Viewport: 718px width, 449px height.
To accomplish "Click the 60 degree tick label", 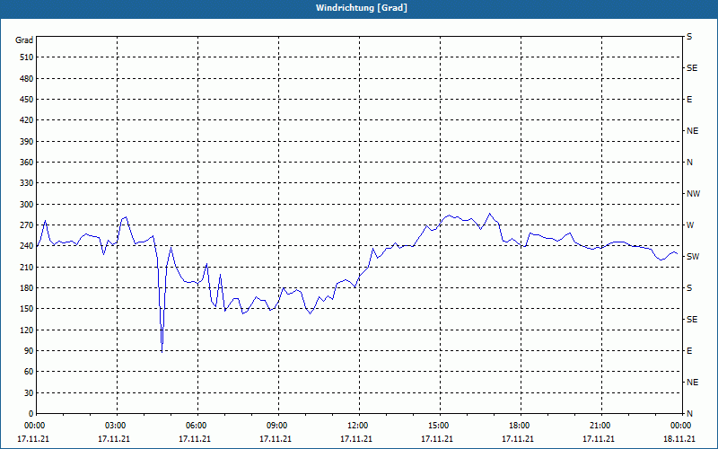I will coord(29,372).
